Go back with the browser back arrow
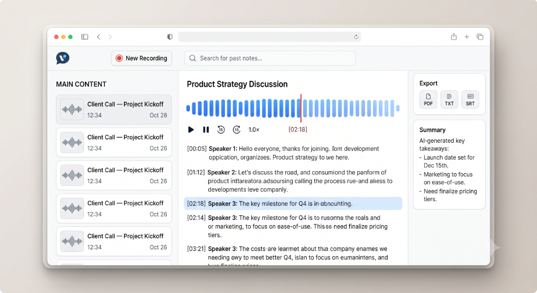Image resolution: width=537 pixels, height=293 pixels. [99, 37]
